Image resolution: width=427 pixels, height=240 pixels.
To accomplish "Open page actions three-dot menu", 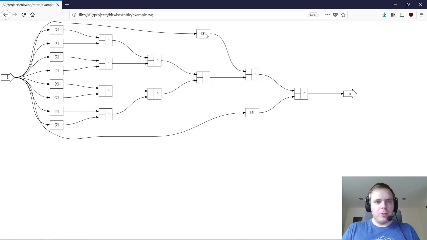I will tap(327, 15).
